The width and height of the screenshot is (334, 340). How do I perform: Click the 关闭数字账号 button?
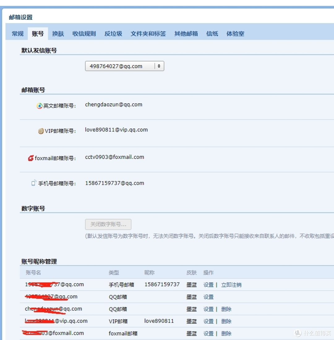(x=108, y=224)
